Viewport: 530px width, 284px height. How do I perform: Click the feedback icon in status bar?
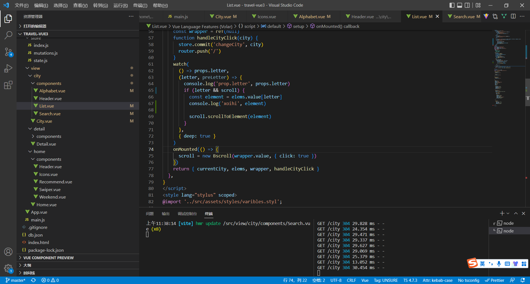pos(512,280)
